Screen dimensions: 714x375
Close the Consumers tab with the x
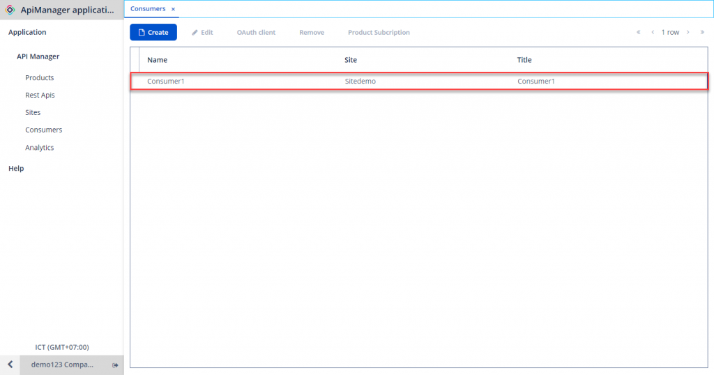point(173,9)
